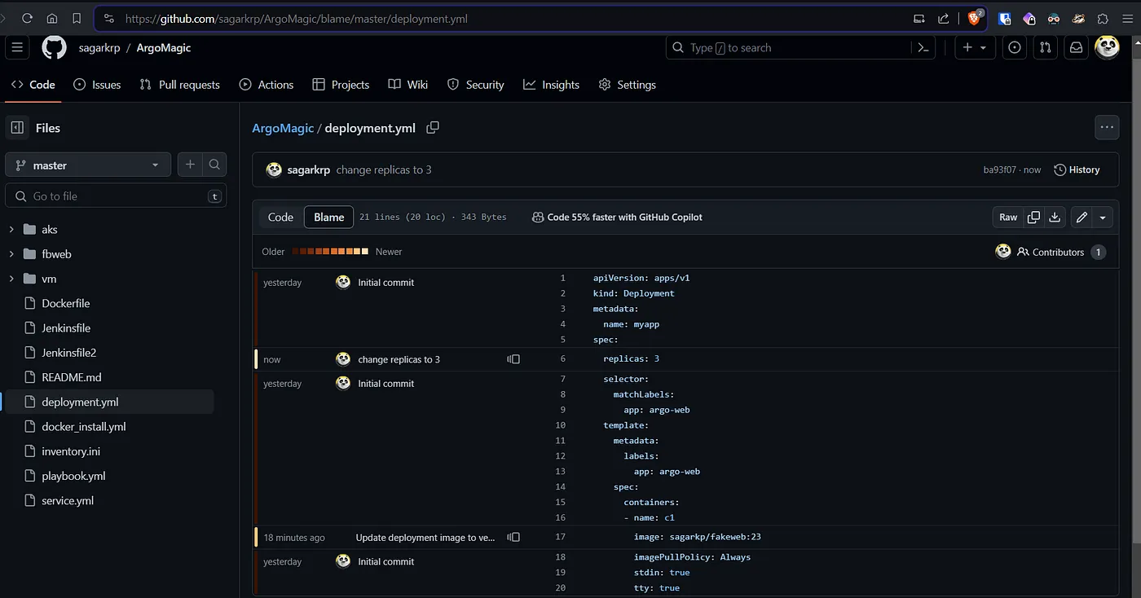Open Pull requests icon in GitHub header

(1046, 48)
